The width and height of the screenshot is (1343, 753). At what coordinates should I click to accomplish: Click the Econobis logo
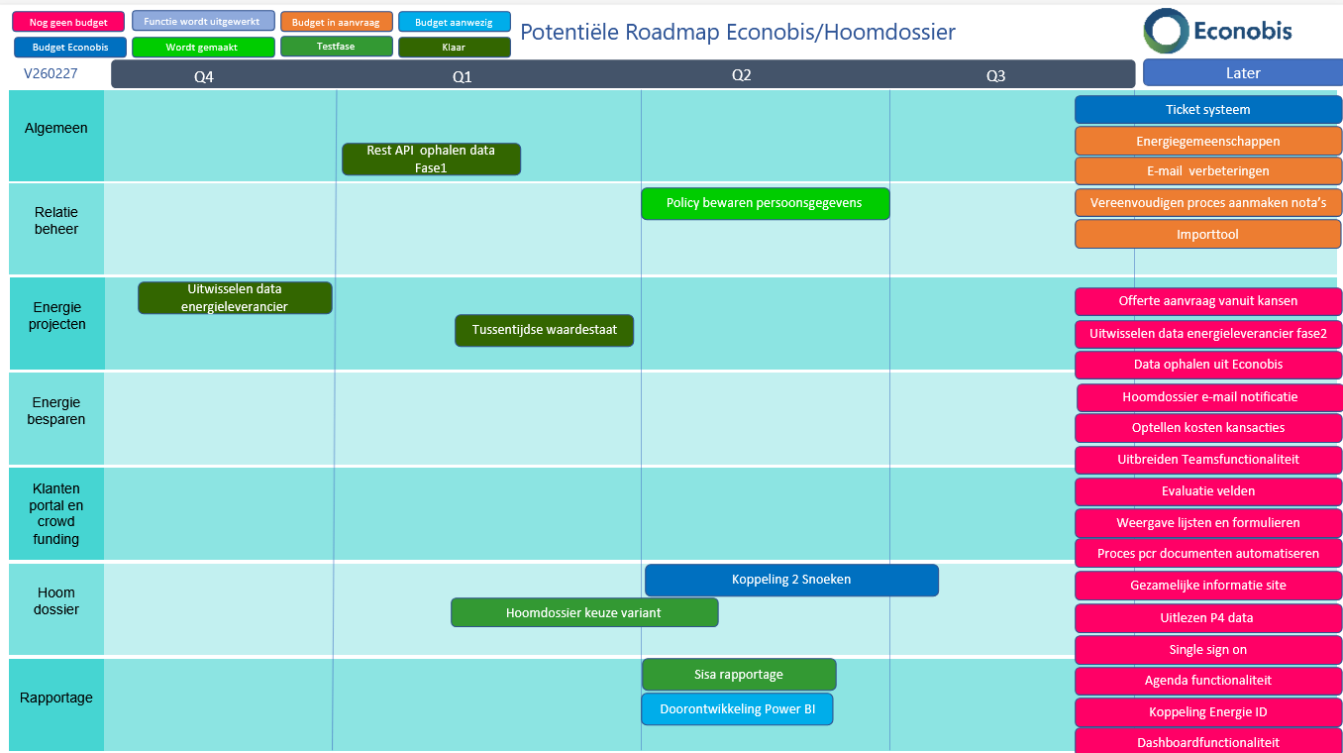[1217, 31]
